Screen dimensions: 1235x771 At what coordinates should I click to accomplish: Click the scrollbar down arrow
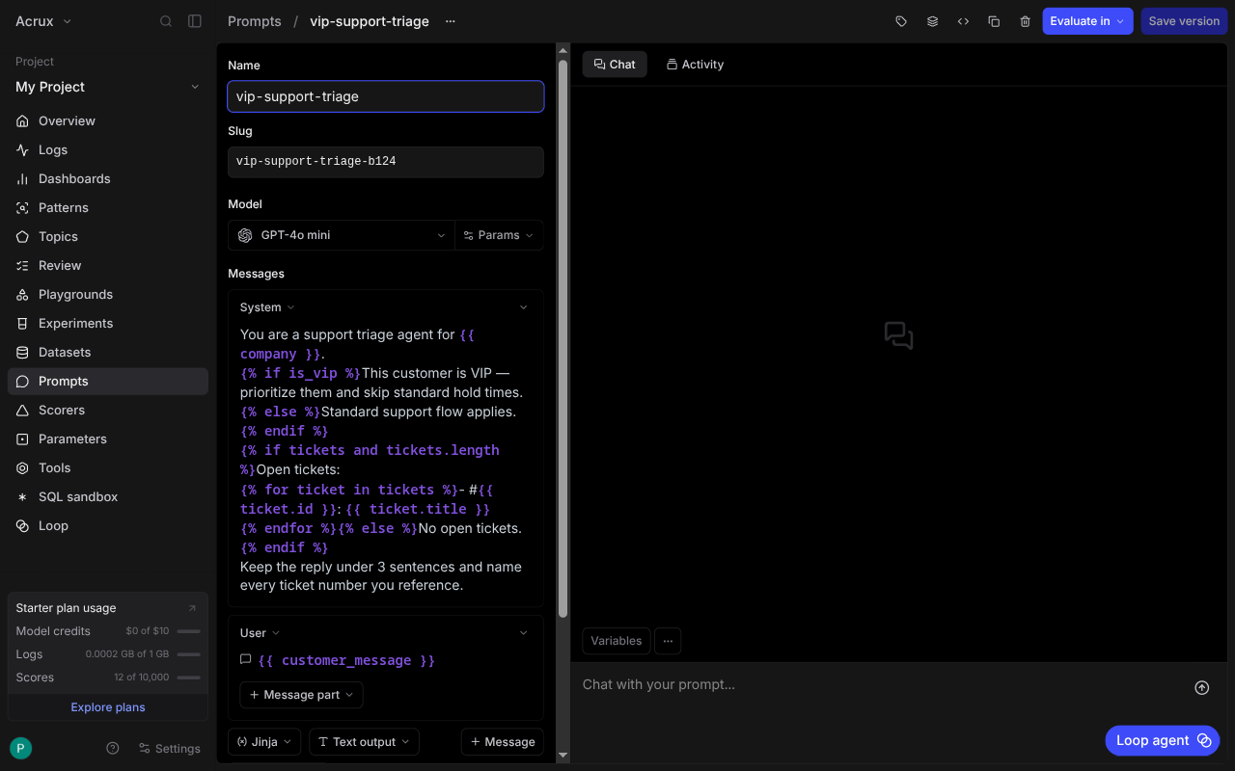[563, 756]
